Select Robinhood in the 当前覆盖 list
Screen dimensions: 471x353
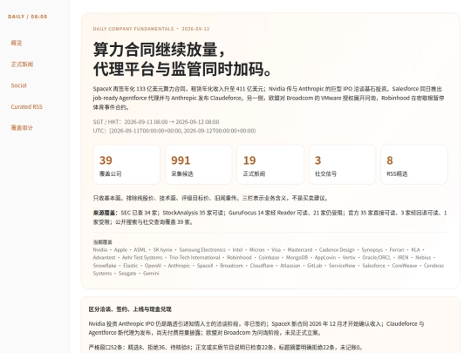(x=239, y=257)
